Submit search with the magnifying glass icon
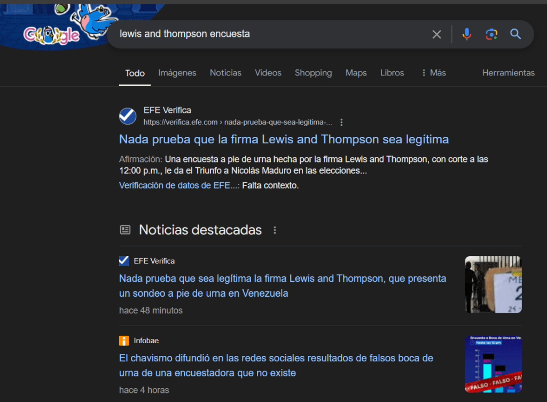Viewport: 547px width, 402px height. (515, 34)
